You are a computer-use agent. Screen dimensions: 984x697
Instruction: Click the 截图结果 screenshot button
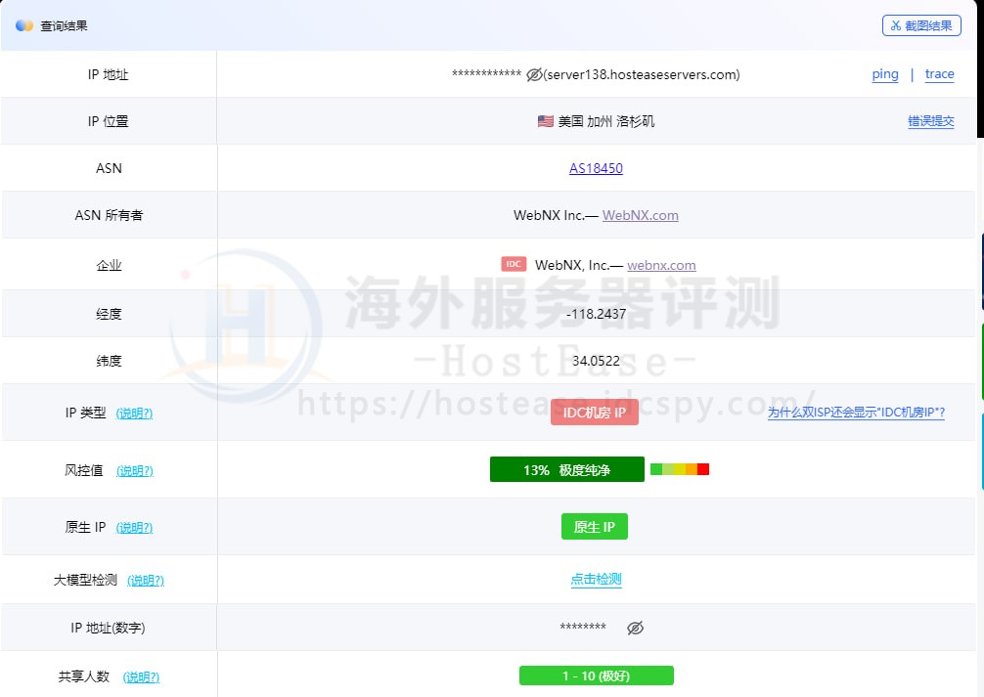921,25
